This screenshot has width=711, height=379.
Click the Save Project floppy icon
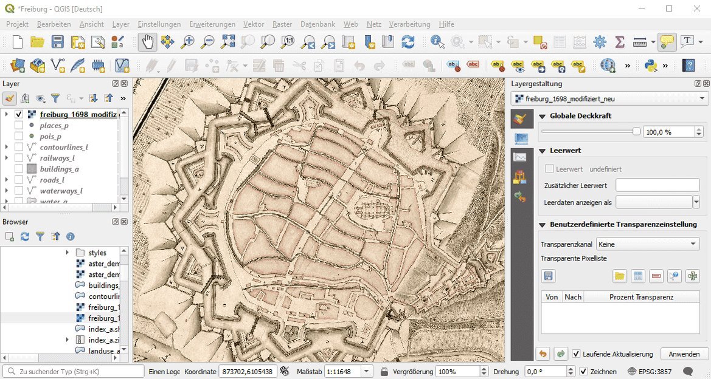click(x=57, y=42)
